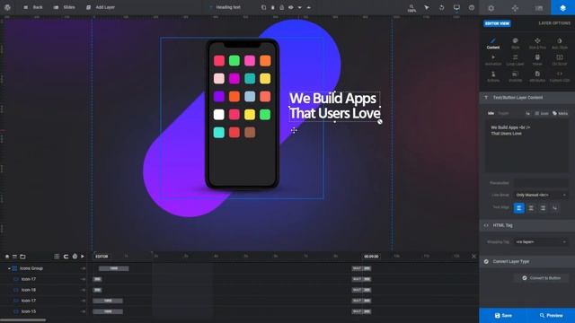Screen dimensions: 575x323
Task: Click the 00:09:00 timeline time marker
Action: (x=371, y=257)
